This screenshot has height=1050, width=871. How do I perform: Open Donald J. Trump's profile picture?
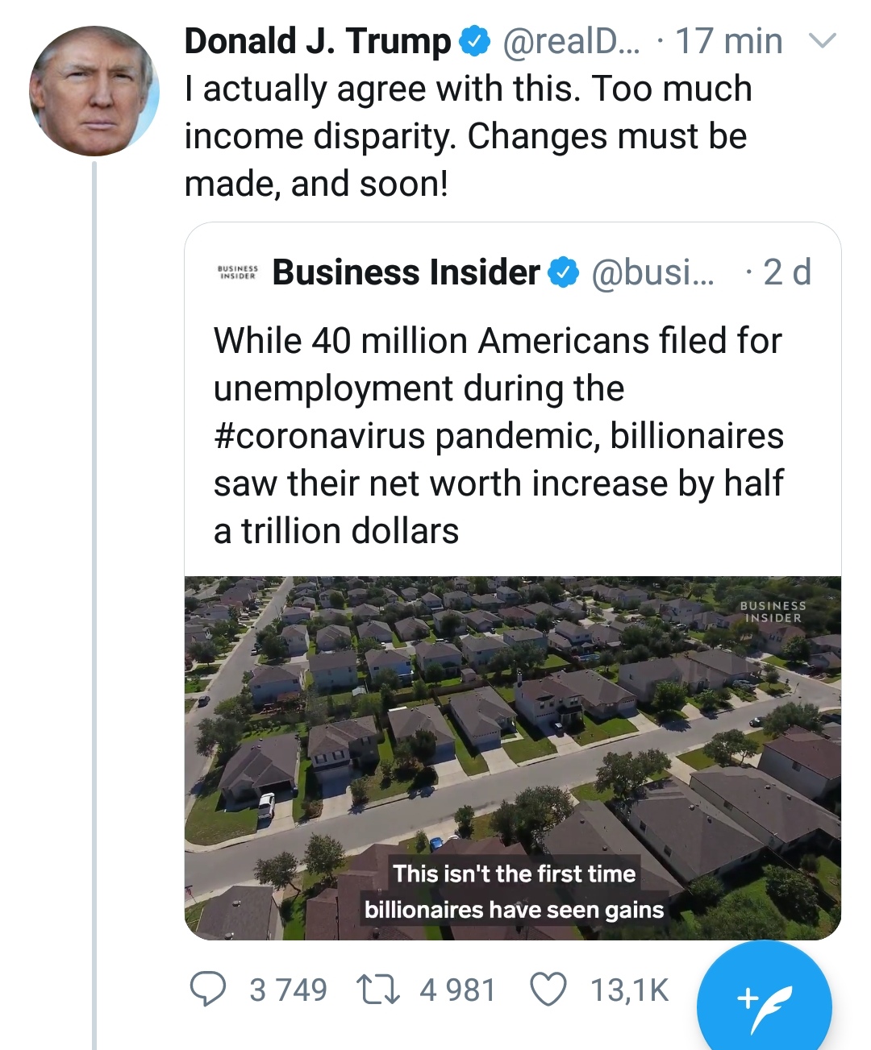94,91
